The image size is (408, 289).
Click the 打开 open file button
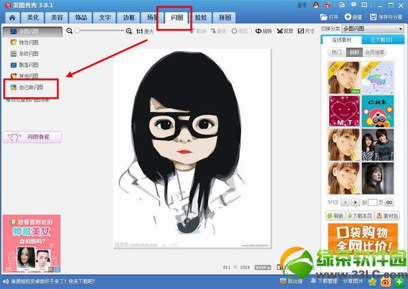tap(329, 17)
